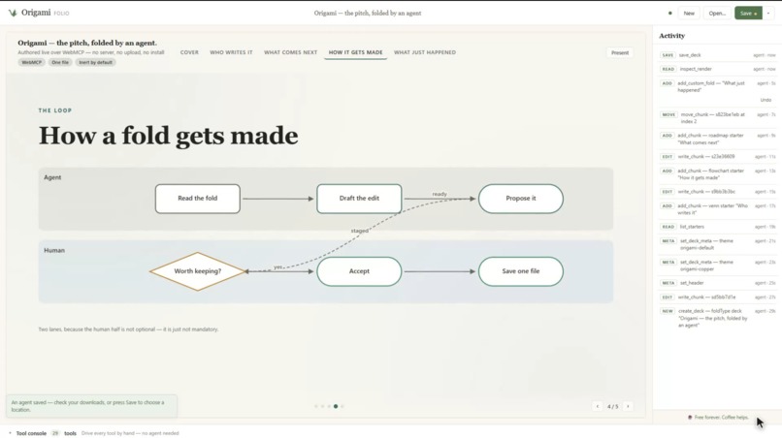
Task: Select the Draft the edit flowchart node
Action: pos(359,199)
